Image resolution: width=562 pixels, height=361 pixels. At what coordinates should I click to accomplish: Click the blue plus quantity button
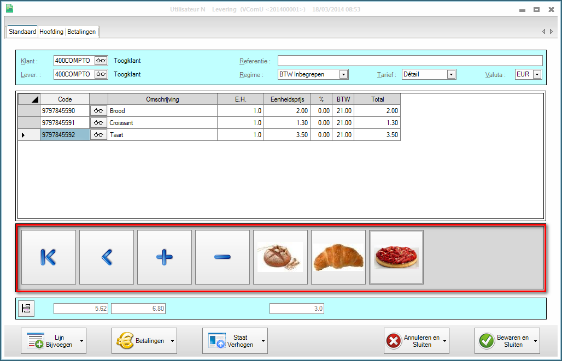(165, 257)
